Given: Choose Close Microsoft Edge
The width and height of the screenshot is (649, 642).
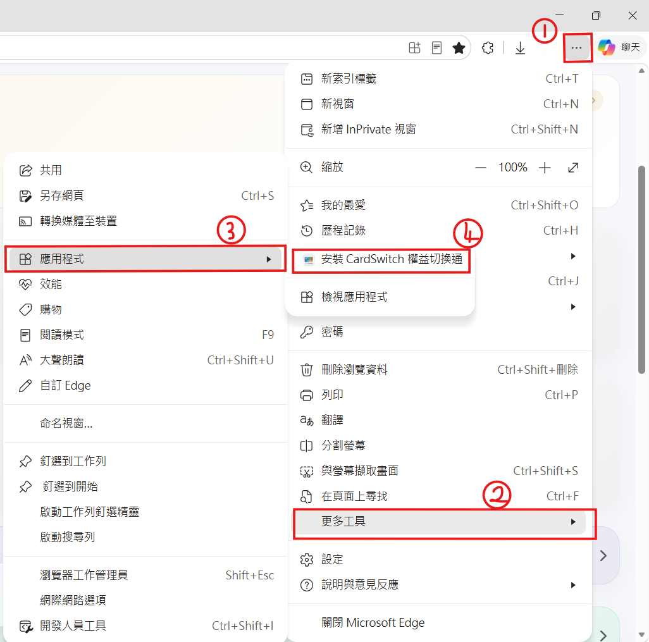Looking at the screenshot, I should click(x=439, y=623).
